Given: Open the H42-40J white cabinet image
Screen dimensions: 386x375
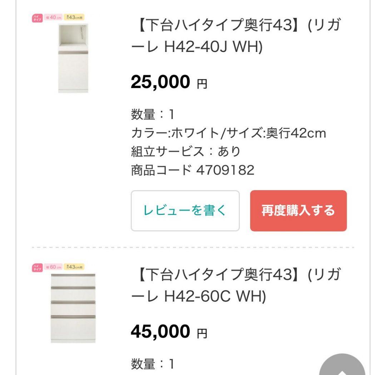Looking at the screenshot, I should click(73, 58).
